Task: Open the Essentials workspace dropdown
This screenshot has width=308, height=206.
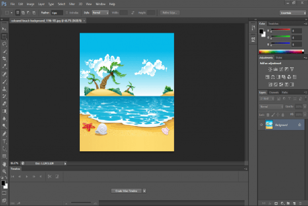Action: 293,13
